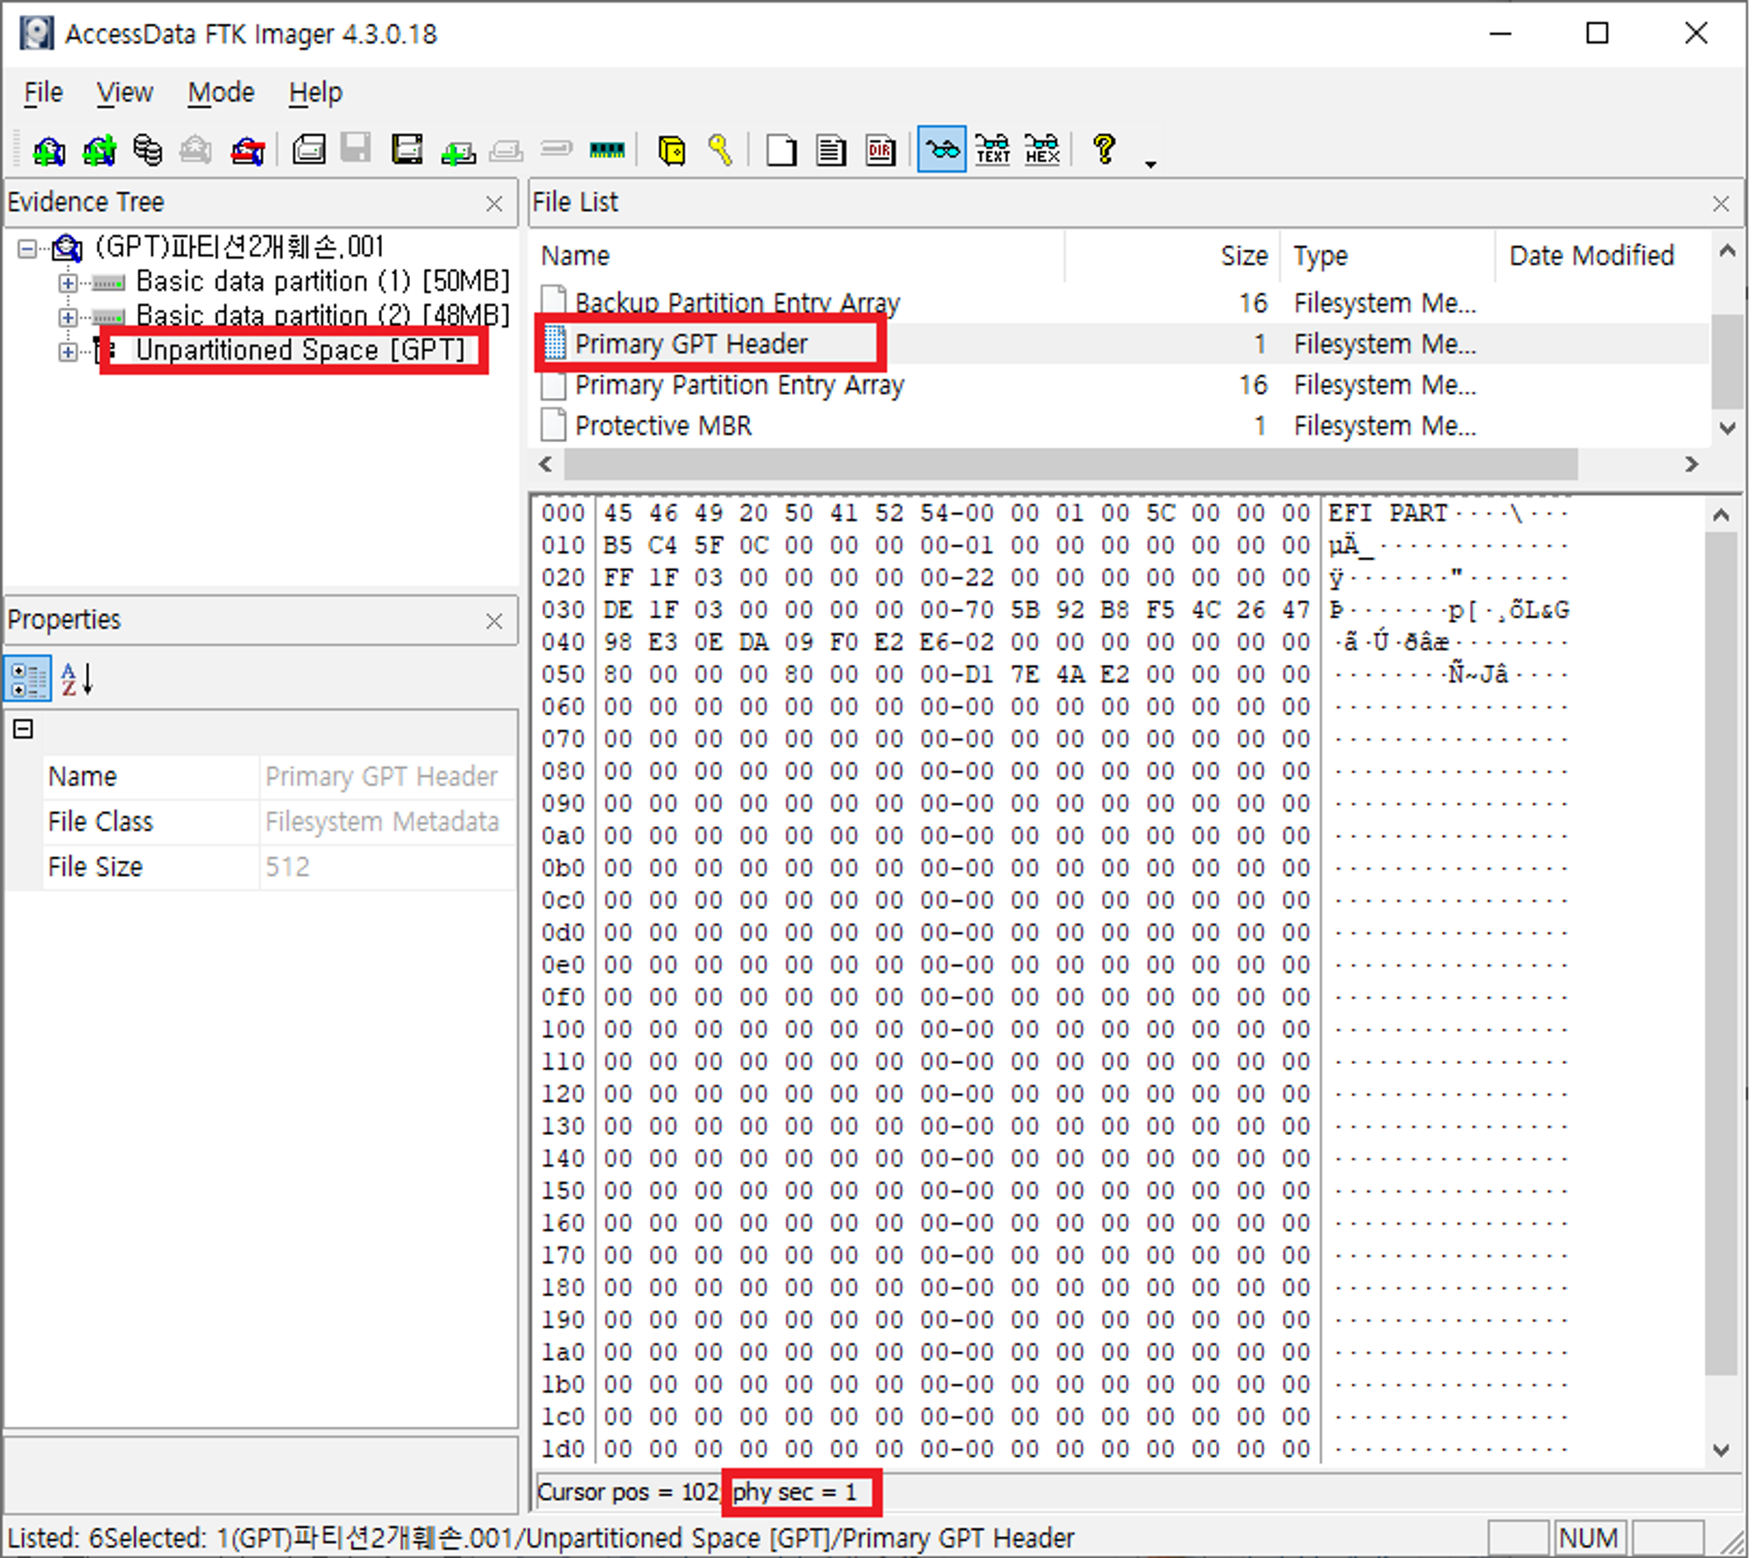Click the yellow question mark help icon
The width and height of the screenshot is (1752, 1558).
pos(1104,151)
